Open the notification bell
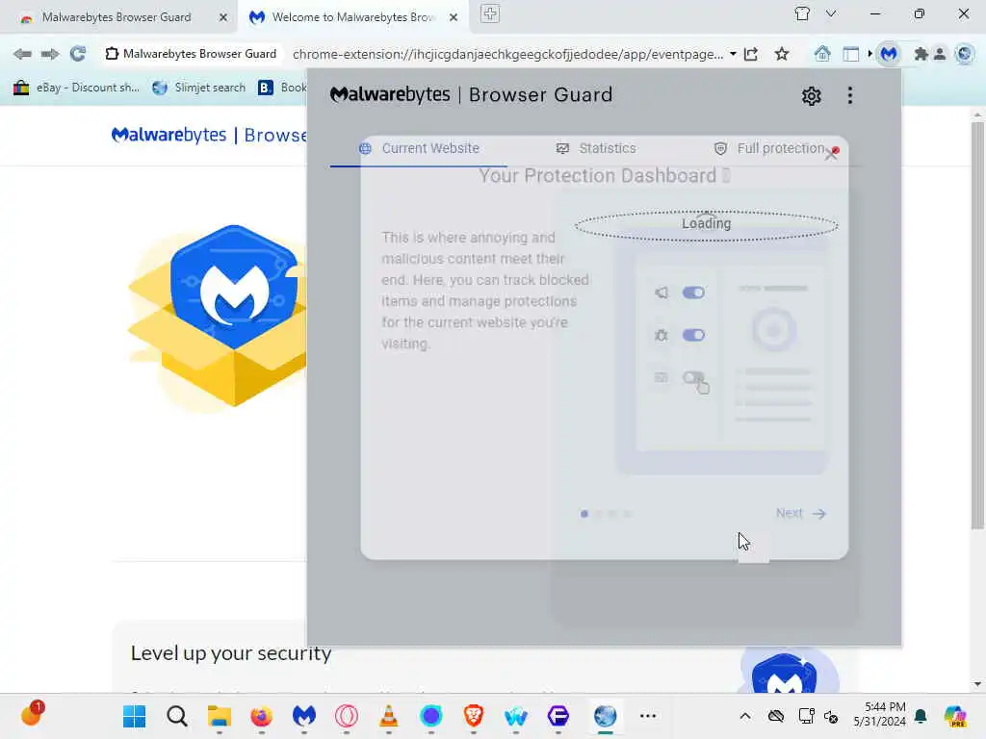 click(921, 716)
